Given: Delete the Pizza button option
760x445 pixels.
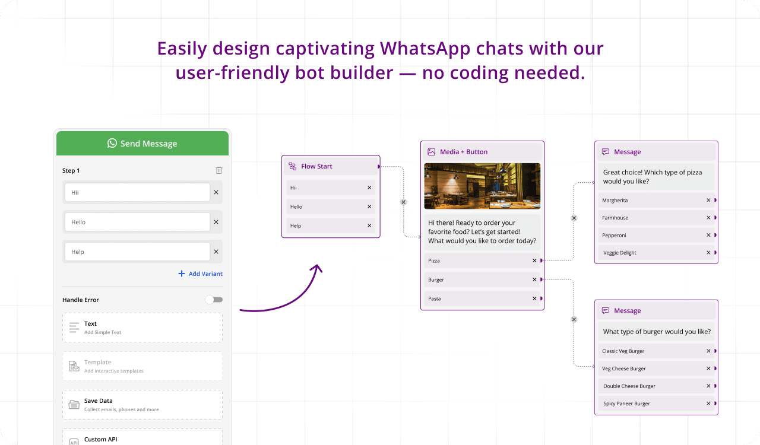Looking at the screenshot, I should 534,260.
